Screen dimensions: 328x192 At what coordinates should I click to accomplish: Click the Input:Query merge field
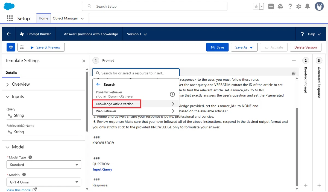pos(102,169)
